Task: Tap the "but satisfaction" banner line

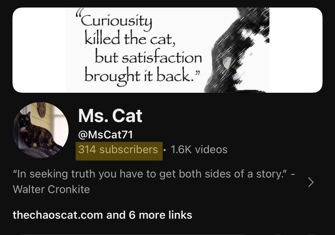Action: click(x=148, y=57)
